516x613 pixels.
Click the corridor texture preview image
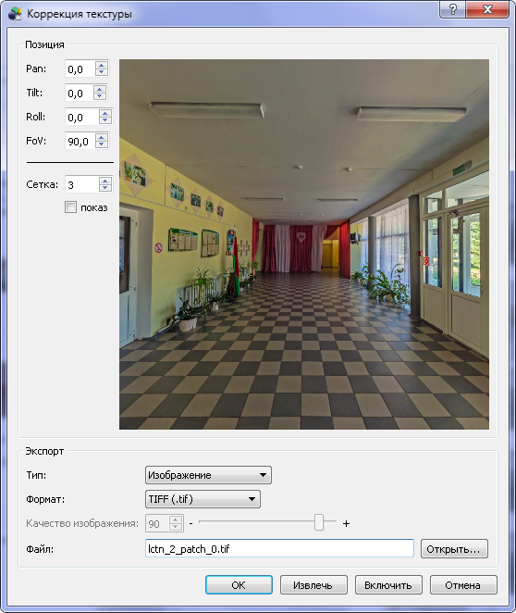pyautogui.click(x=304, y=244)
